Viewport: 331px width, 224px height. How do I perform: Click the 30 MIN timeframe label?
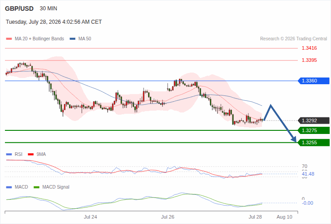[48, 9]
